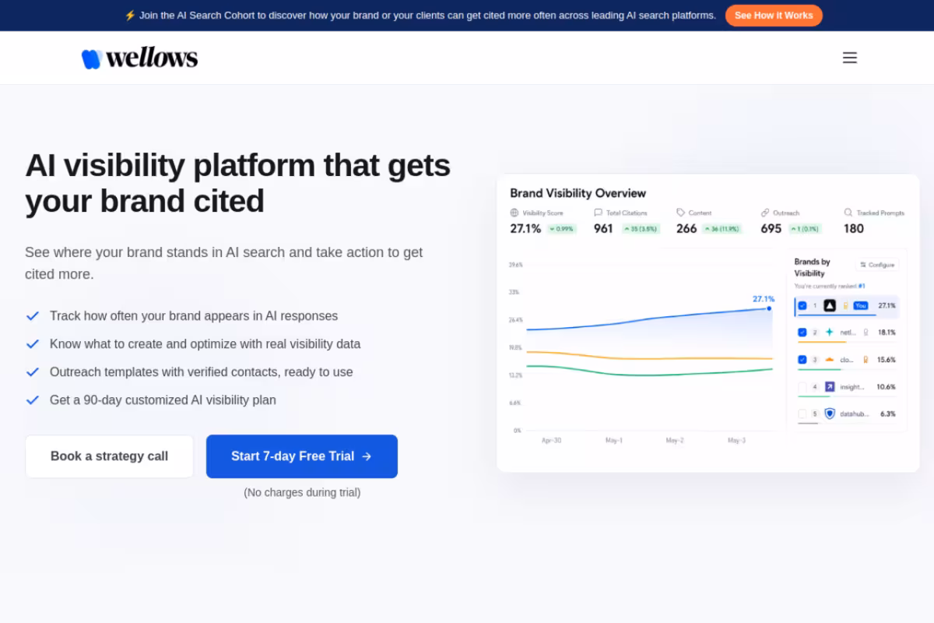Click the '35 (3.5%)' citations change badge

641,229
